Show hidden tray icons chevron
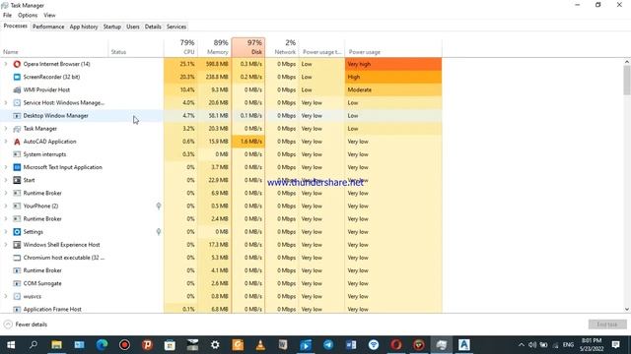 pyautogui.click(x=522, y=345)
